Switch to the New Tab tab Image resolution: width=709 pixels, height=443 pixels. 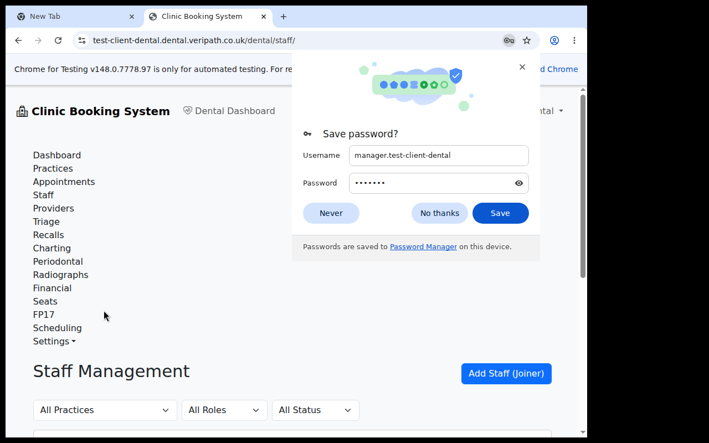pyautogui.click(x=75, y=17)
